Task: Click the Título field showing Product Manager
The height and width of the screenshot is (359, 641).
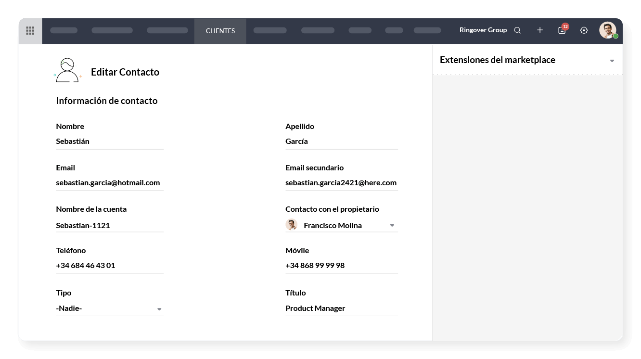Action: pyautogui.click(x=341, y=308)
